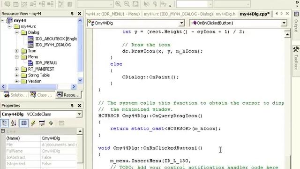Click the m_menu.InsertMenu code line
300x169 pixels.
click(x=150, y=161)
